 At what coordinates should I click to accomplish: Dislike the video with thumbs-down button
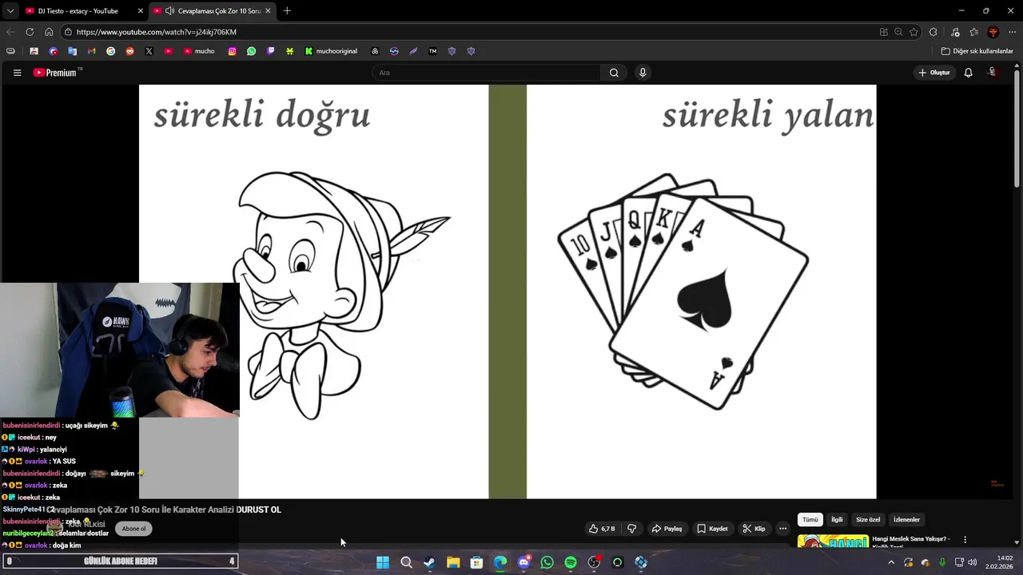pos(631,529)
